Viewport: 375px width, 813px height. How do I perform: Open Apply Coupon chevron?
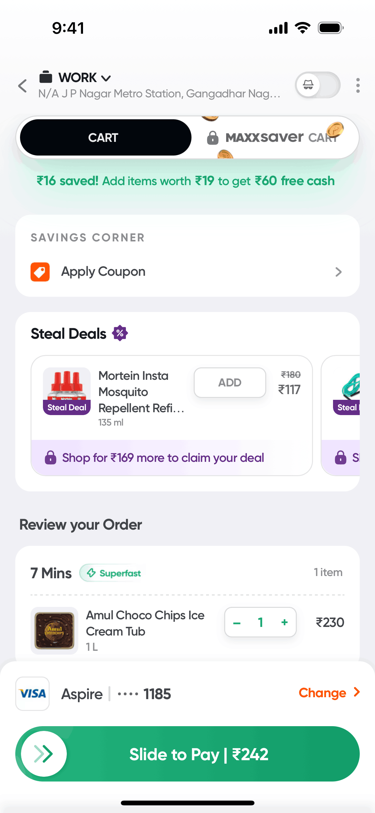point(338,272)
